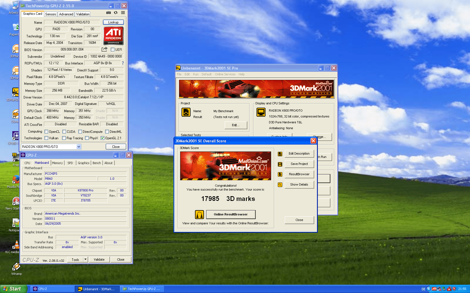
Task: Click the Online ResultBrowser yellow icon
Action: (199, 214)
